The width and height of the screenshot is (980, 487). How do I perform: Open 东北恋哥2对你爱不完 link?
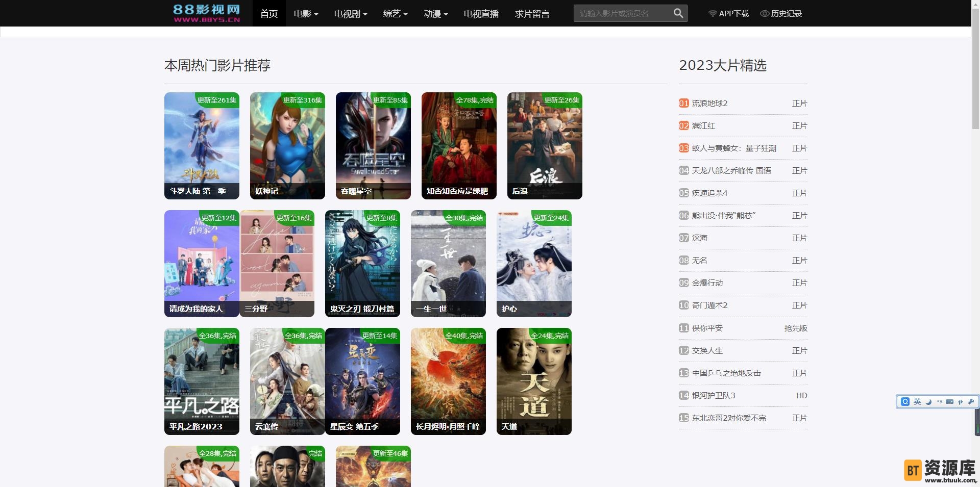(729, 418)
